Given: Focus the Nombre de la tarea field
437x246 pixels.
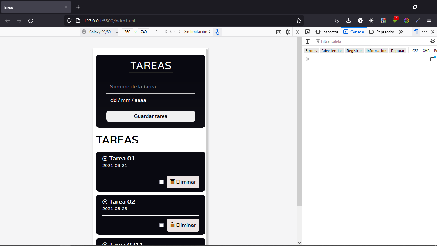Looking at the screenshot, I should 151,87.
